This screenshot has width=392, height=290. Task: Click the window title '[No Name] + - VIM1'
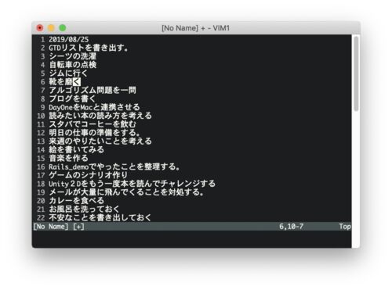[196, 28]
